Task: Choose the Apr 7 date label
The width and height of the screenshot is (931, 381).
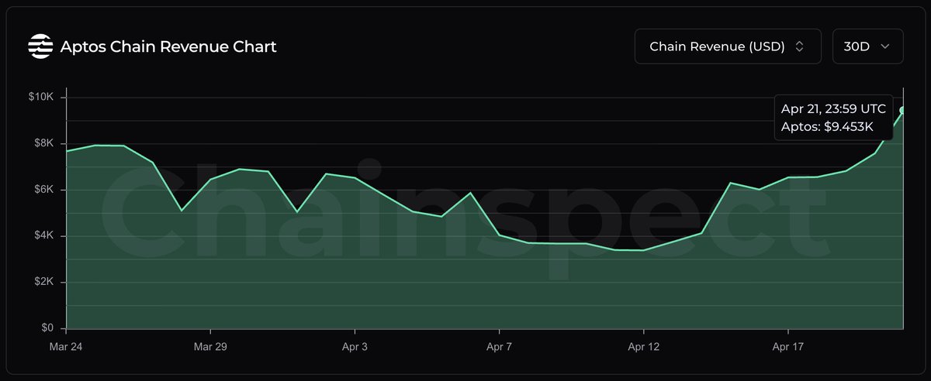Action: pos(499,347)
